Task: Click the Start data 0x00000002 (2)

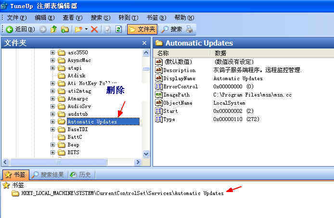Action: (x=233, y=111)
